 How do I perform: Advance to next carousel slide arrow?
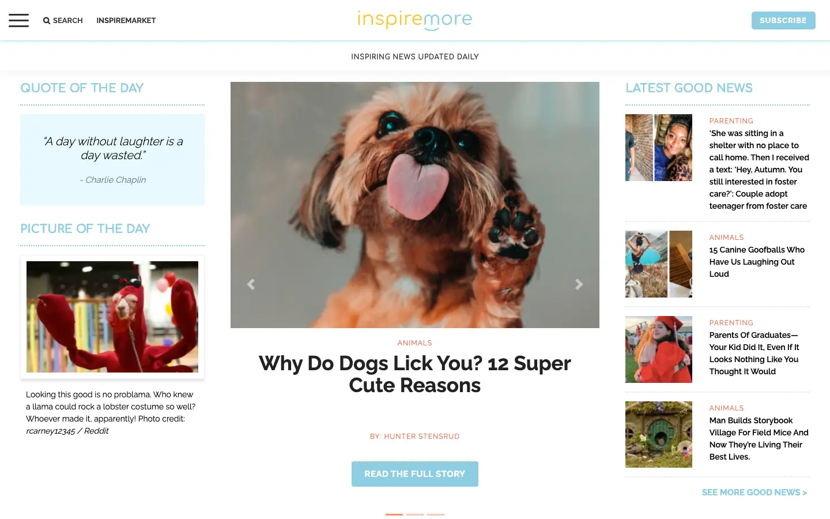(x=579, y=284)
